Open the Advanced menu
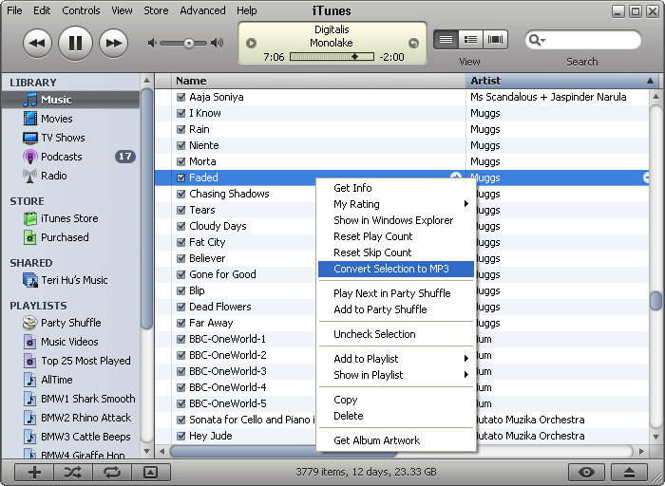This screenshot has width=665, height=486. coord(202,10)
